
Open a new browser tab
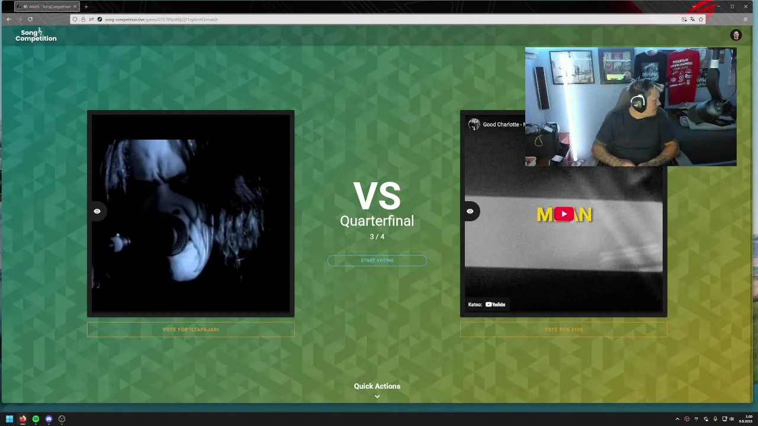(86, 7)
